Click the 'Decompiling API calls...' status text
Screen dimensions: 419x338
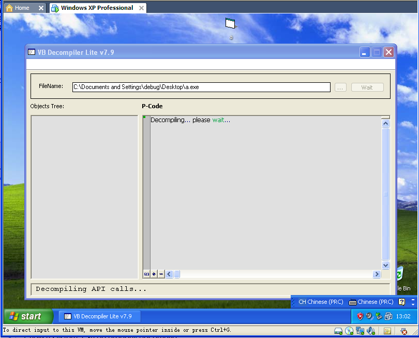pos(91,289)
